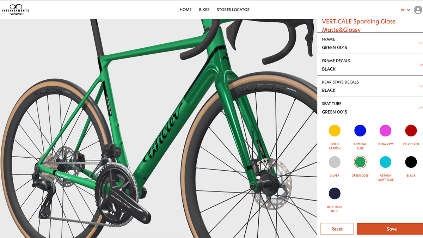423x238 pixels.
Task: Open the Stores Locator page
Action: pos(233,10)
